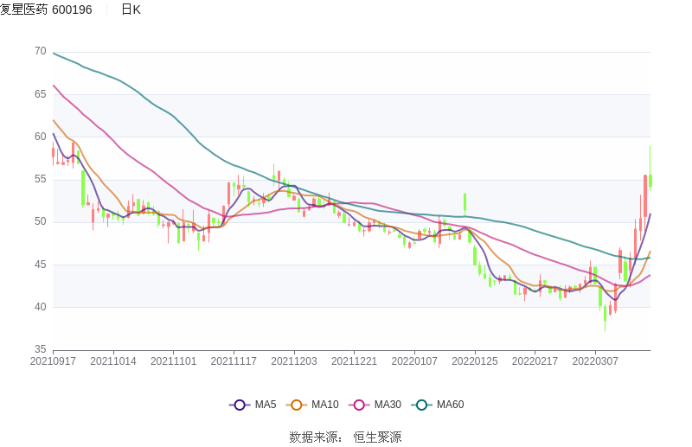Viewport: 692px width, 447px height.
Task: Click the 50 price axis label
Action: (40, 221)
